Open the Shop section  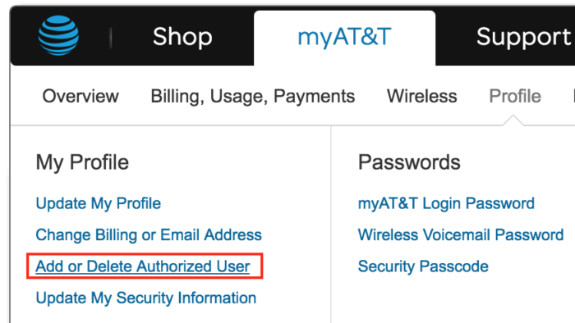click(182, 37)
